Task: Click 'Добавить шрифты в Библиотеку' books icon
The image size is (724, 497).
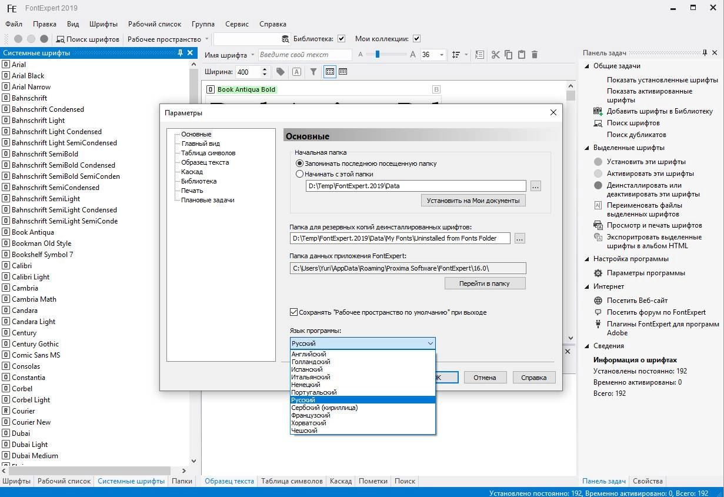Action: click(598, 111)
